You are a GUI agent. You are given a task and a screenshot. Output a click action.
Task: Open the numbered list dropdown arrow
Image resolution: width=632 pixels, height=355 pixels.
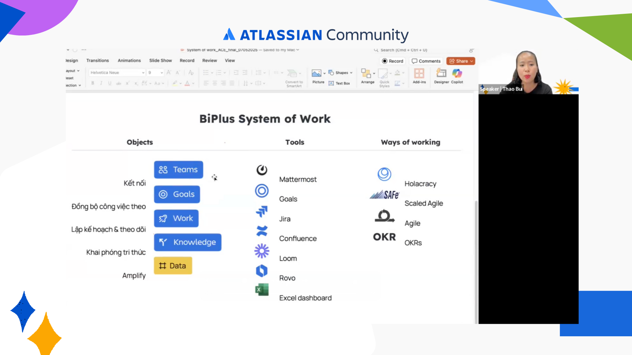[224, 73]
